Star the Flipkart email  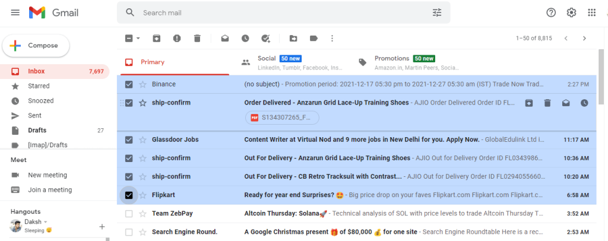(x=142, y=195)
